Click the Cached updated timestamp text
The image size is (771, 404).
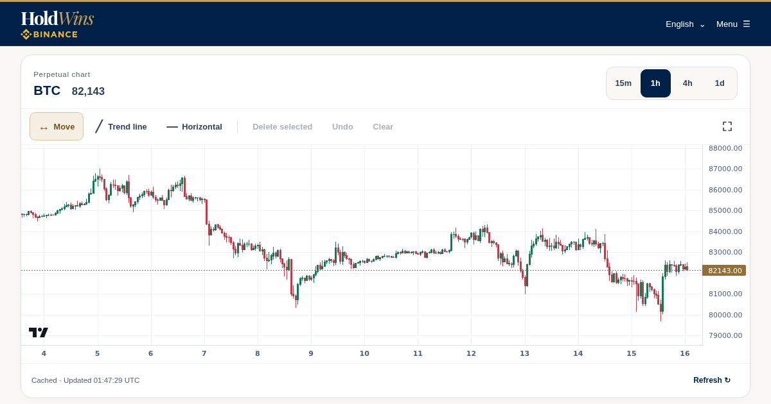coord(85,380)
